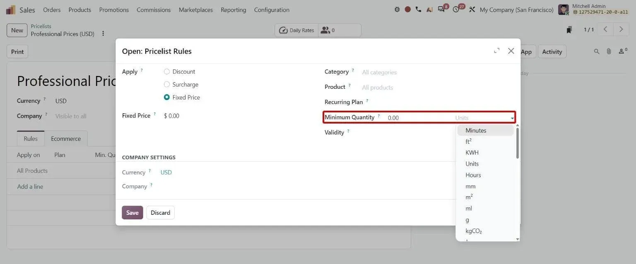Switch to the Rules tab

click(x=31, y=139)
